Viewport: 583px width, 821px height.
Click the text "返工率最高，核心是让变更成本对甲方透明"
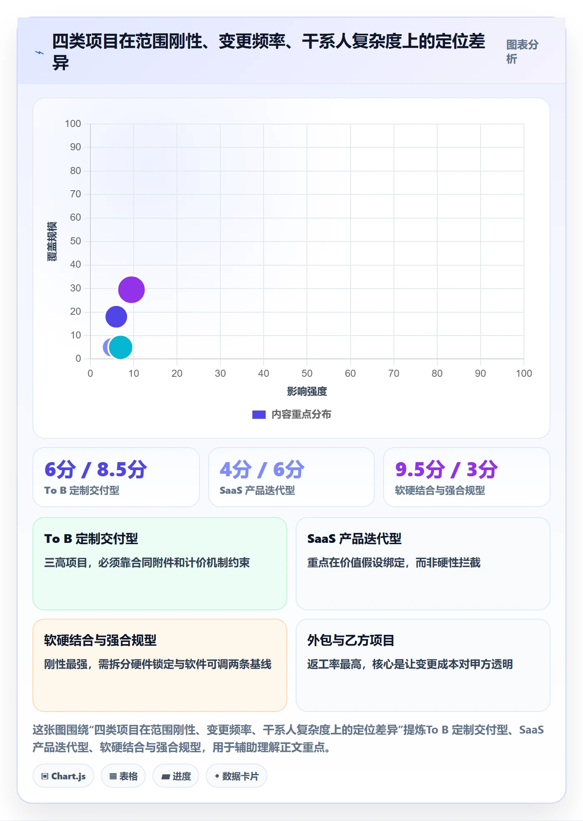[410, 664]
